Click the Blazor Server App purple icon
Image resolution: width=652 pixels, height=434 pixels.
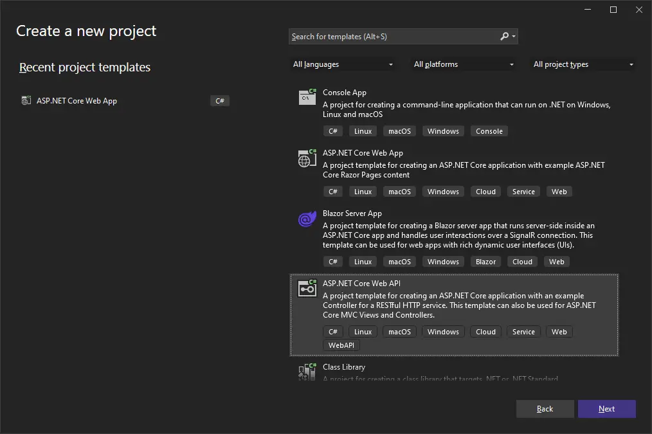pos(307,219)
